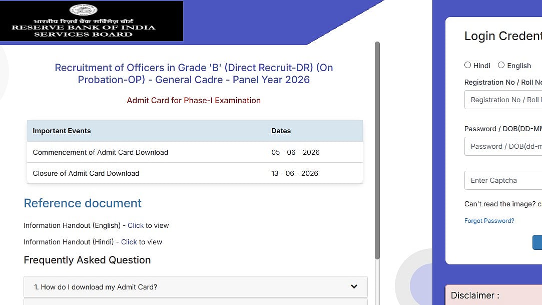Open Information Handout (Hindi) Click link

(x=129, y=242)
